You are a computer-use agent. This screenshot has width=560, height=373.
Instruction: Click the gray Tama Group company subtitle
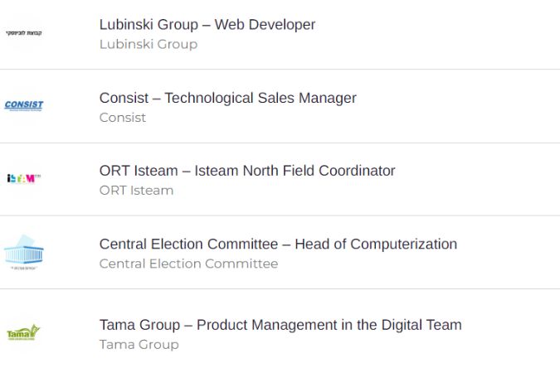coord(139,344)
